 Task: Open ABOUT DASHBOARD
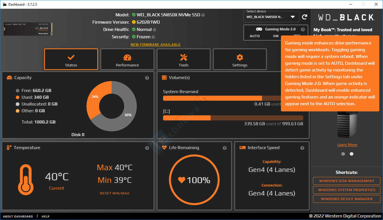[18, 217]
